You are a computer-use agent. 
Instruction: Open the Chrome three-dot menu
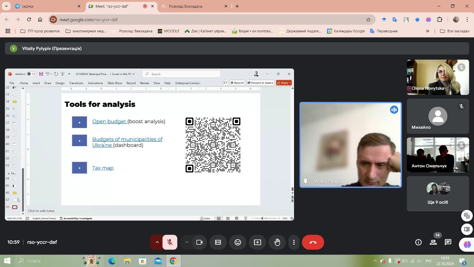467,20
